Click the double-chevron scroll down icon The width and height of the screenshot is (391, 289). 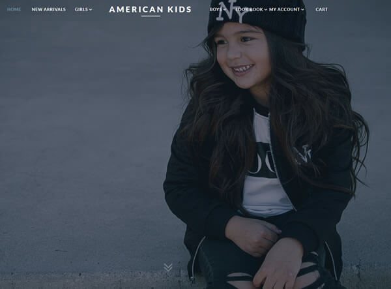(168, 267)
